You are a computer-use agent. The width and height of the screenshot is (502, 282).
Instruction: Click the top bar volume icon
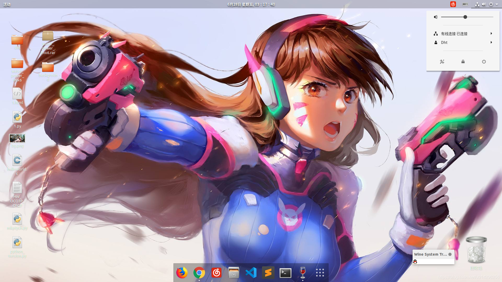484,4
